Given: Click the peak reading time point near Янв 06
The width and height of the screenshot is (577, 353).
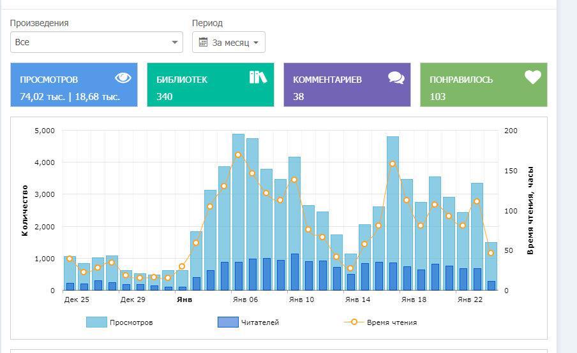Looking at the screenshot, I should pos(238,155).
